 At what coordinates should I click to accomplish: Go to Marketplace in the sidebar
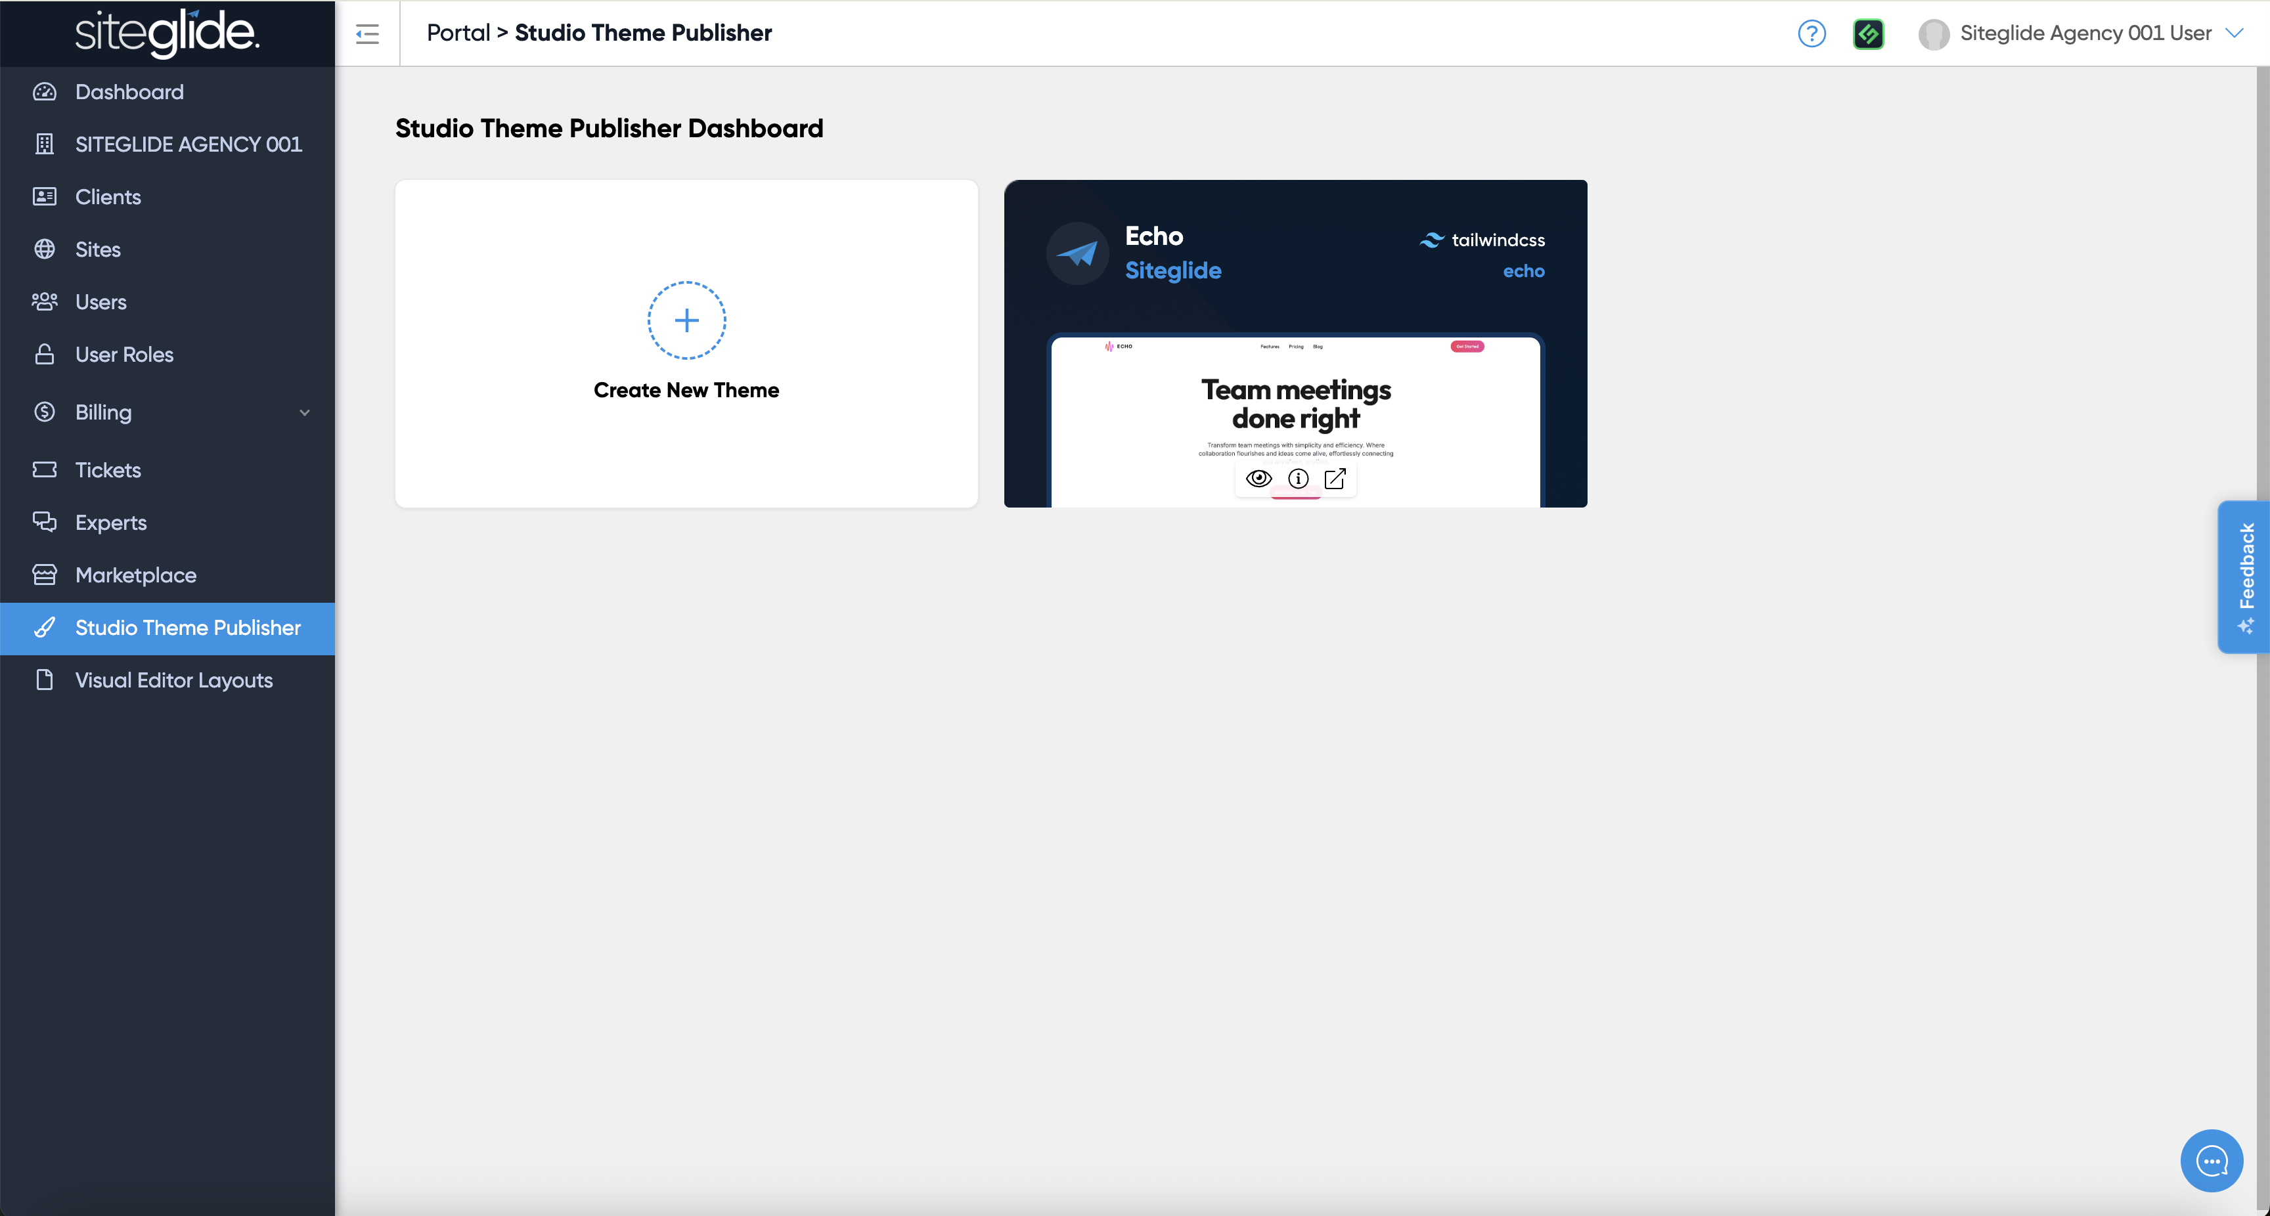coord(136,575)
